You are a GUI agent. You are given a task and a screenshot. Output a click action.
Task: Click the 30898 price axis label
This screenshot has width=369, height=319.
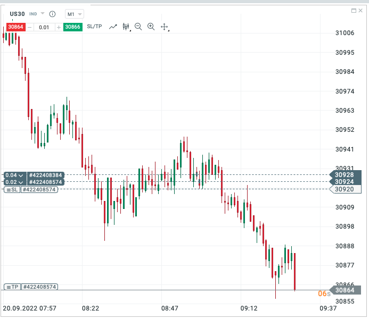(345, 226)
